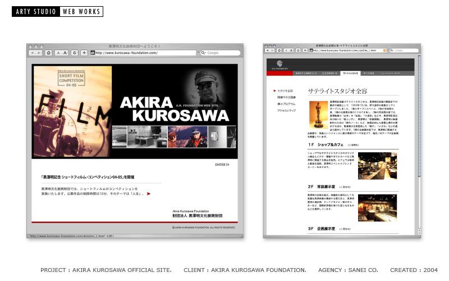Click the scrollbar down arrow, right browser
The image size is (449, 281).
point(419,232)
